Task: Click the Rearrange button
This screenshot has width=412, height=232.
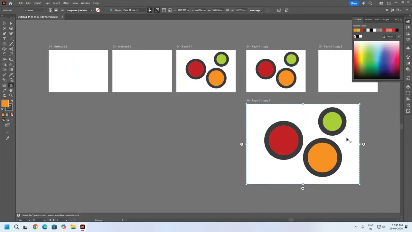Action: 255,10
